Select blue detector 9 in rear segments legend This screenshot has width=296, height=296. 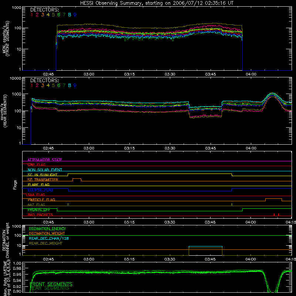tap(75, 85)
